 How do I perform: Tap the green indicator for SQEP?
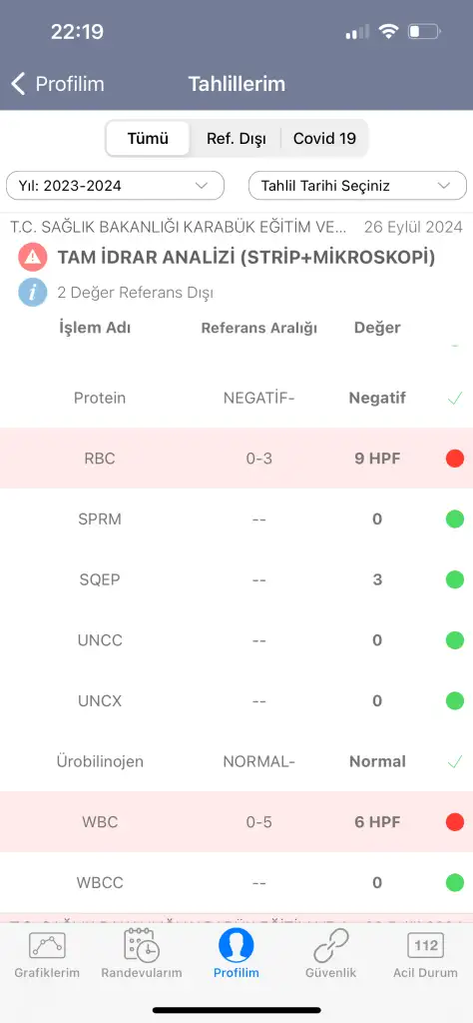(x=455, y=579)
